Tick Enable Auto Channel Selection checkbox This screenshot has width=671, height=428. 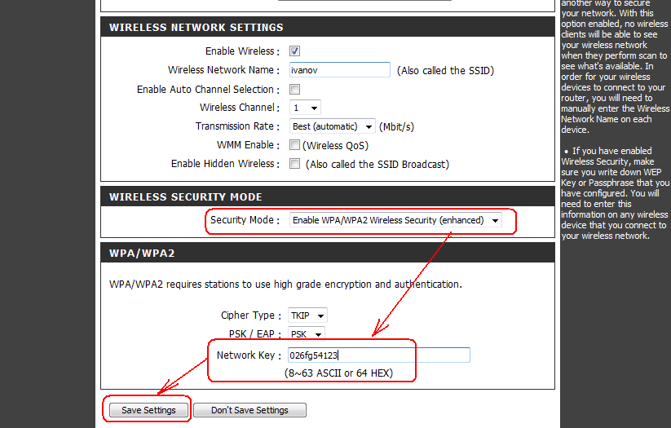tap(294, 89)
